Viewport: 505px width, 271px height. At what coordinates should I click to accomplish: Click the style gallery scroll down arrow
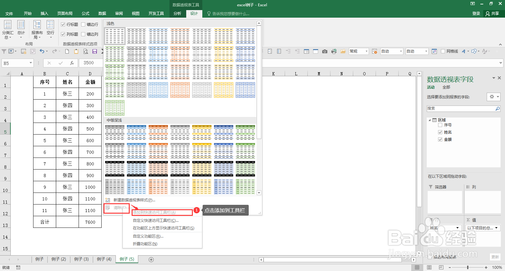coord(259,193)
